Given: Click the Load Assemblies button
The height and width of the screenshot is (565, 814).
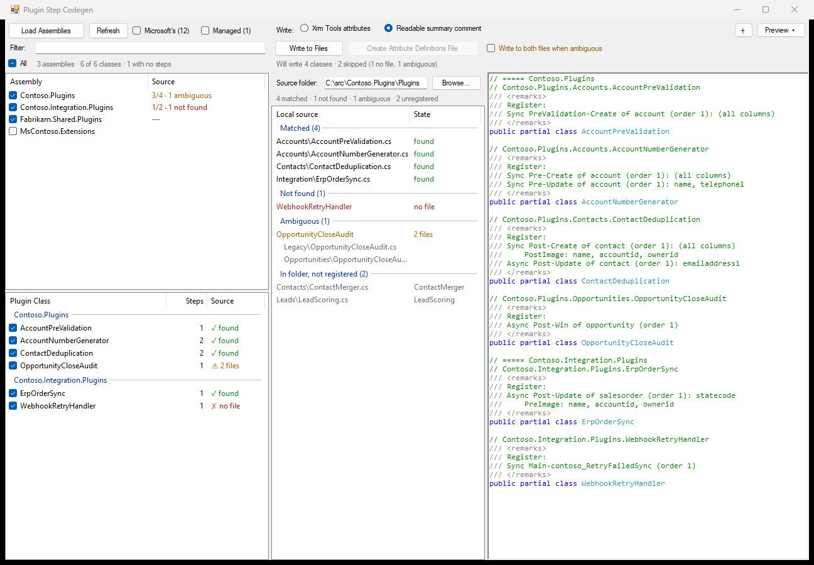Looking at the screenshot, I should (46, 31).
